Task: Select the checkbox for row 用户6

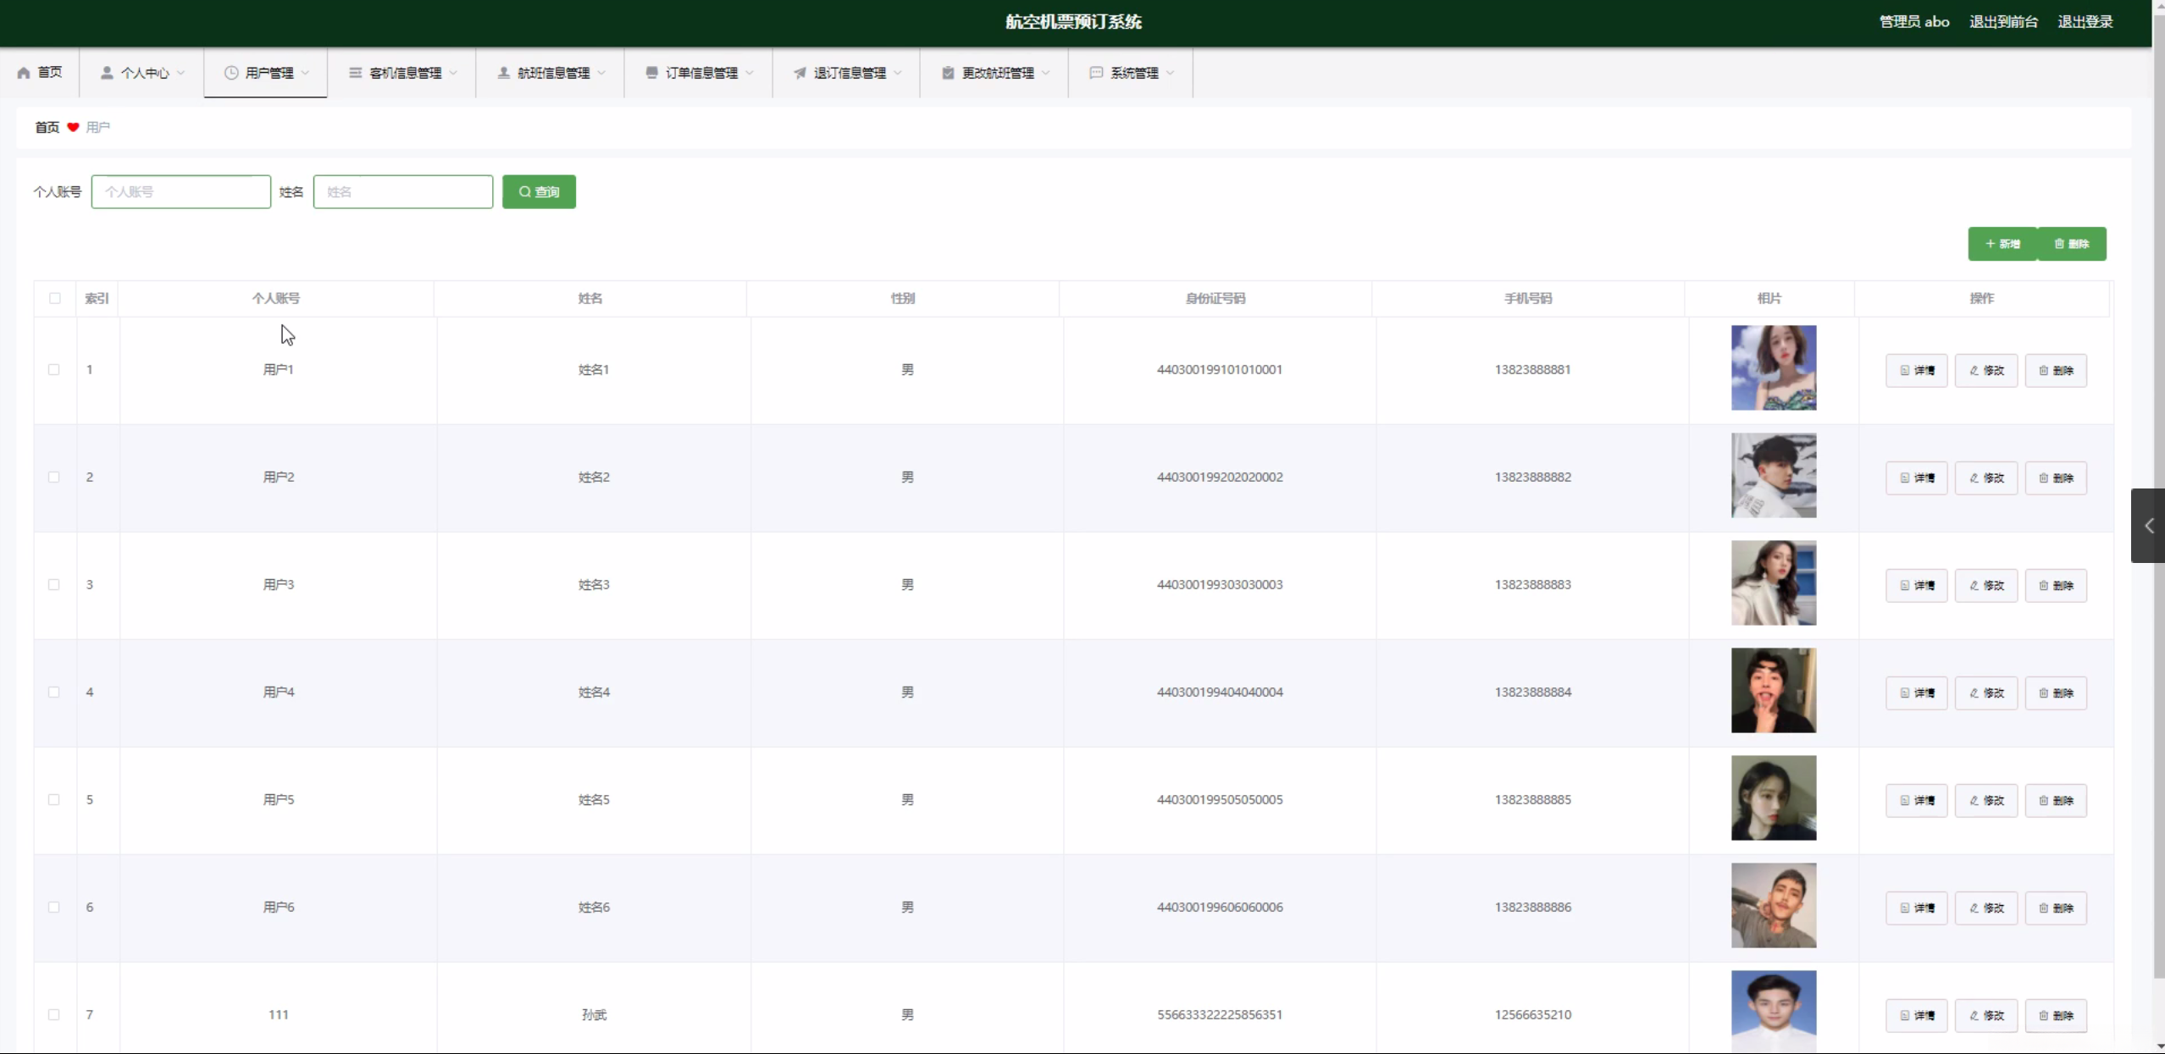Action: [54, 908]
